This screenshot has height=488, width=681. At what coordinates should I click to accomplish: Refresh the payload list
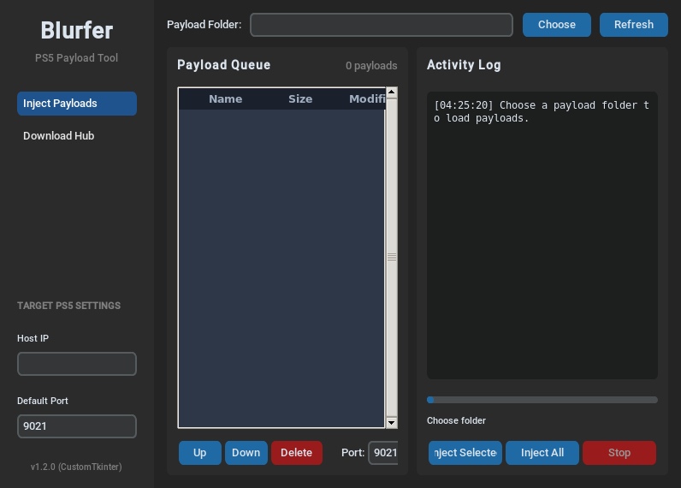634,25
